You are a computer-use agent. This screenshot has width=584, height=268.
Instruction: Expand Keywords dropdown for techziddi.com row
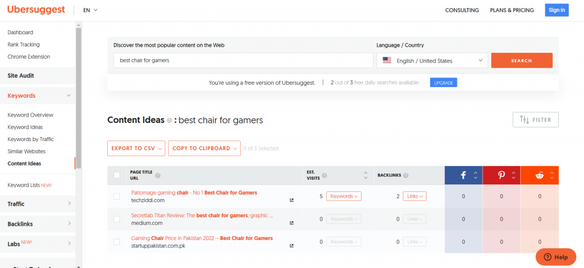click(344, 196)
